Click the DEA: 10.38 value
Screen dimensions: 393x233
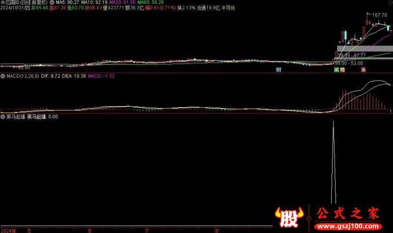(74, 76)
